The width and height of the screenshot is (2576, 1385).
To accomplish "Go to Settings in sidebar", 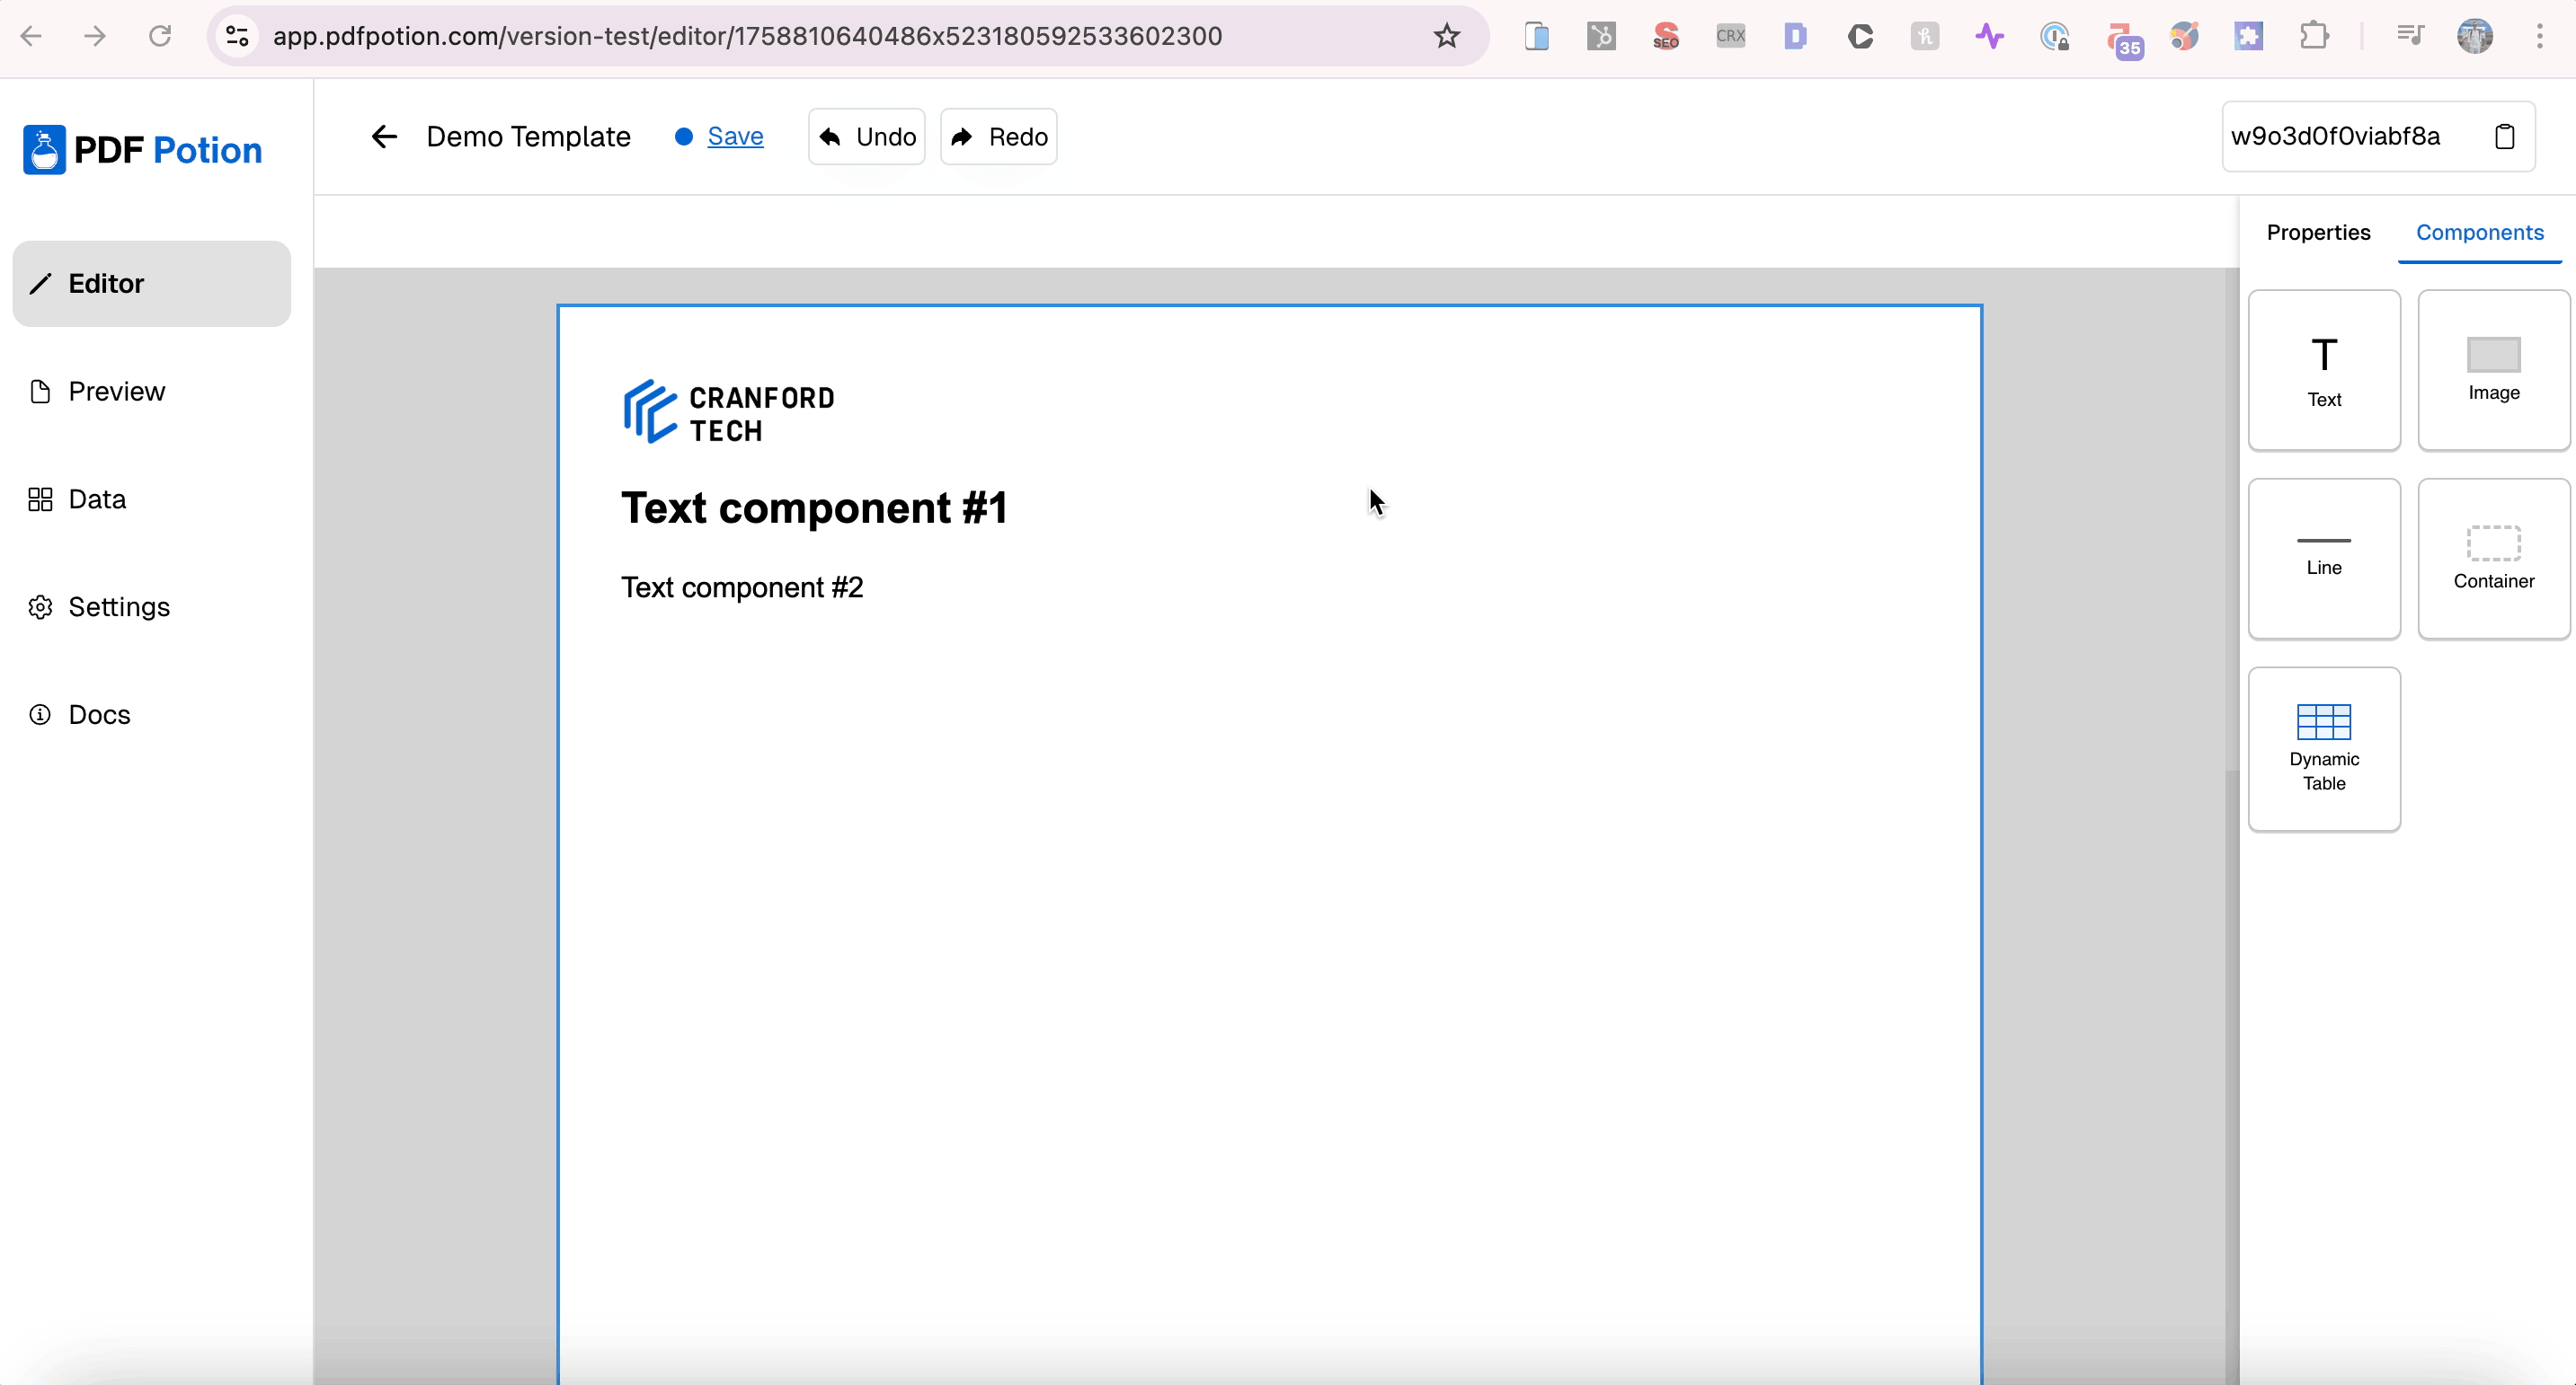I will (118, 607).
